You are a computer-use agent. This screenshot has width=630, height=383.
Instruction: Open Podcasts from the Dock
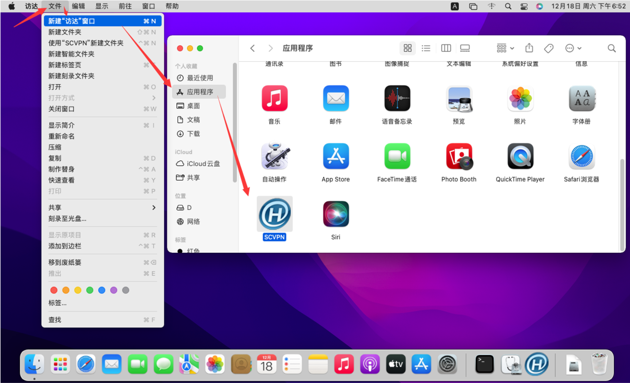(x=370, y=364)
